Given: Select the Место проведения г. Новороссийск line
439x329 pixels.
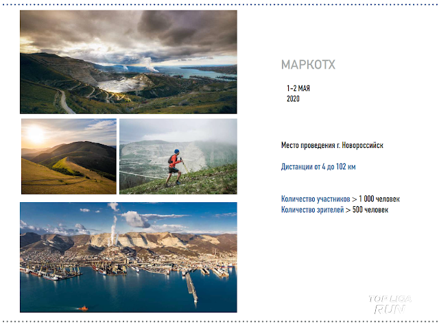Looking at the screenshot, I should pyautogui.click(x=332, y=145).
